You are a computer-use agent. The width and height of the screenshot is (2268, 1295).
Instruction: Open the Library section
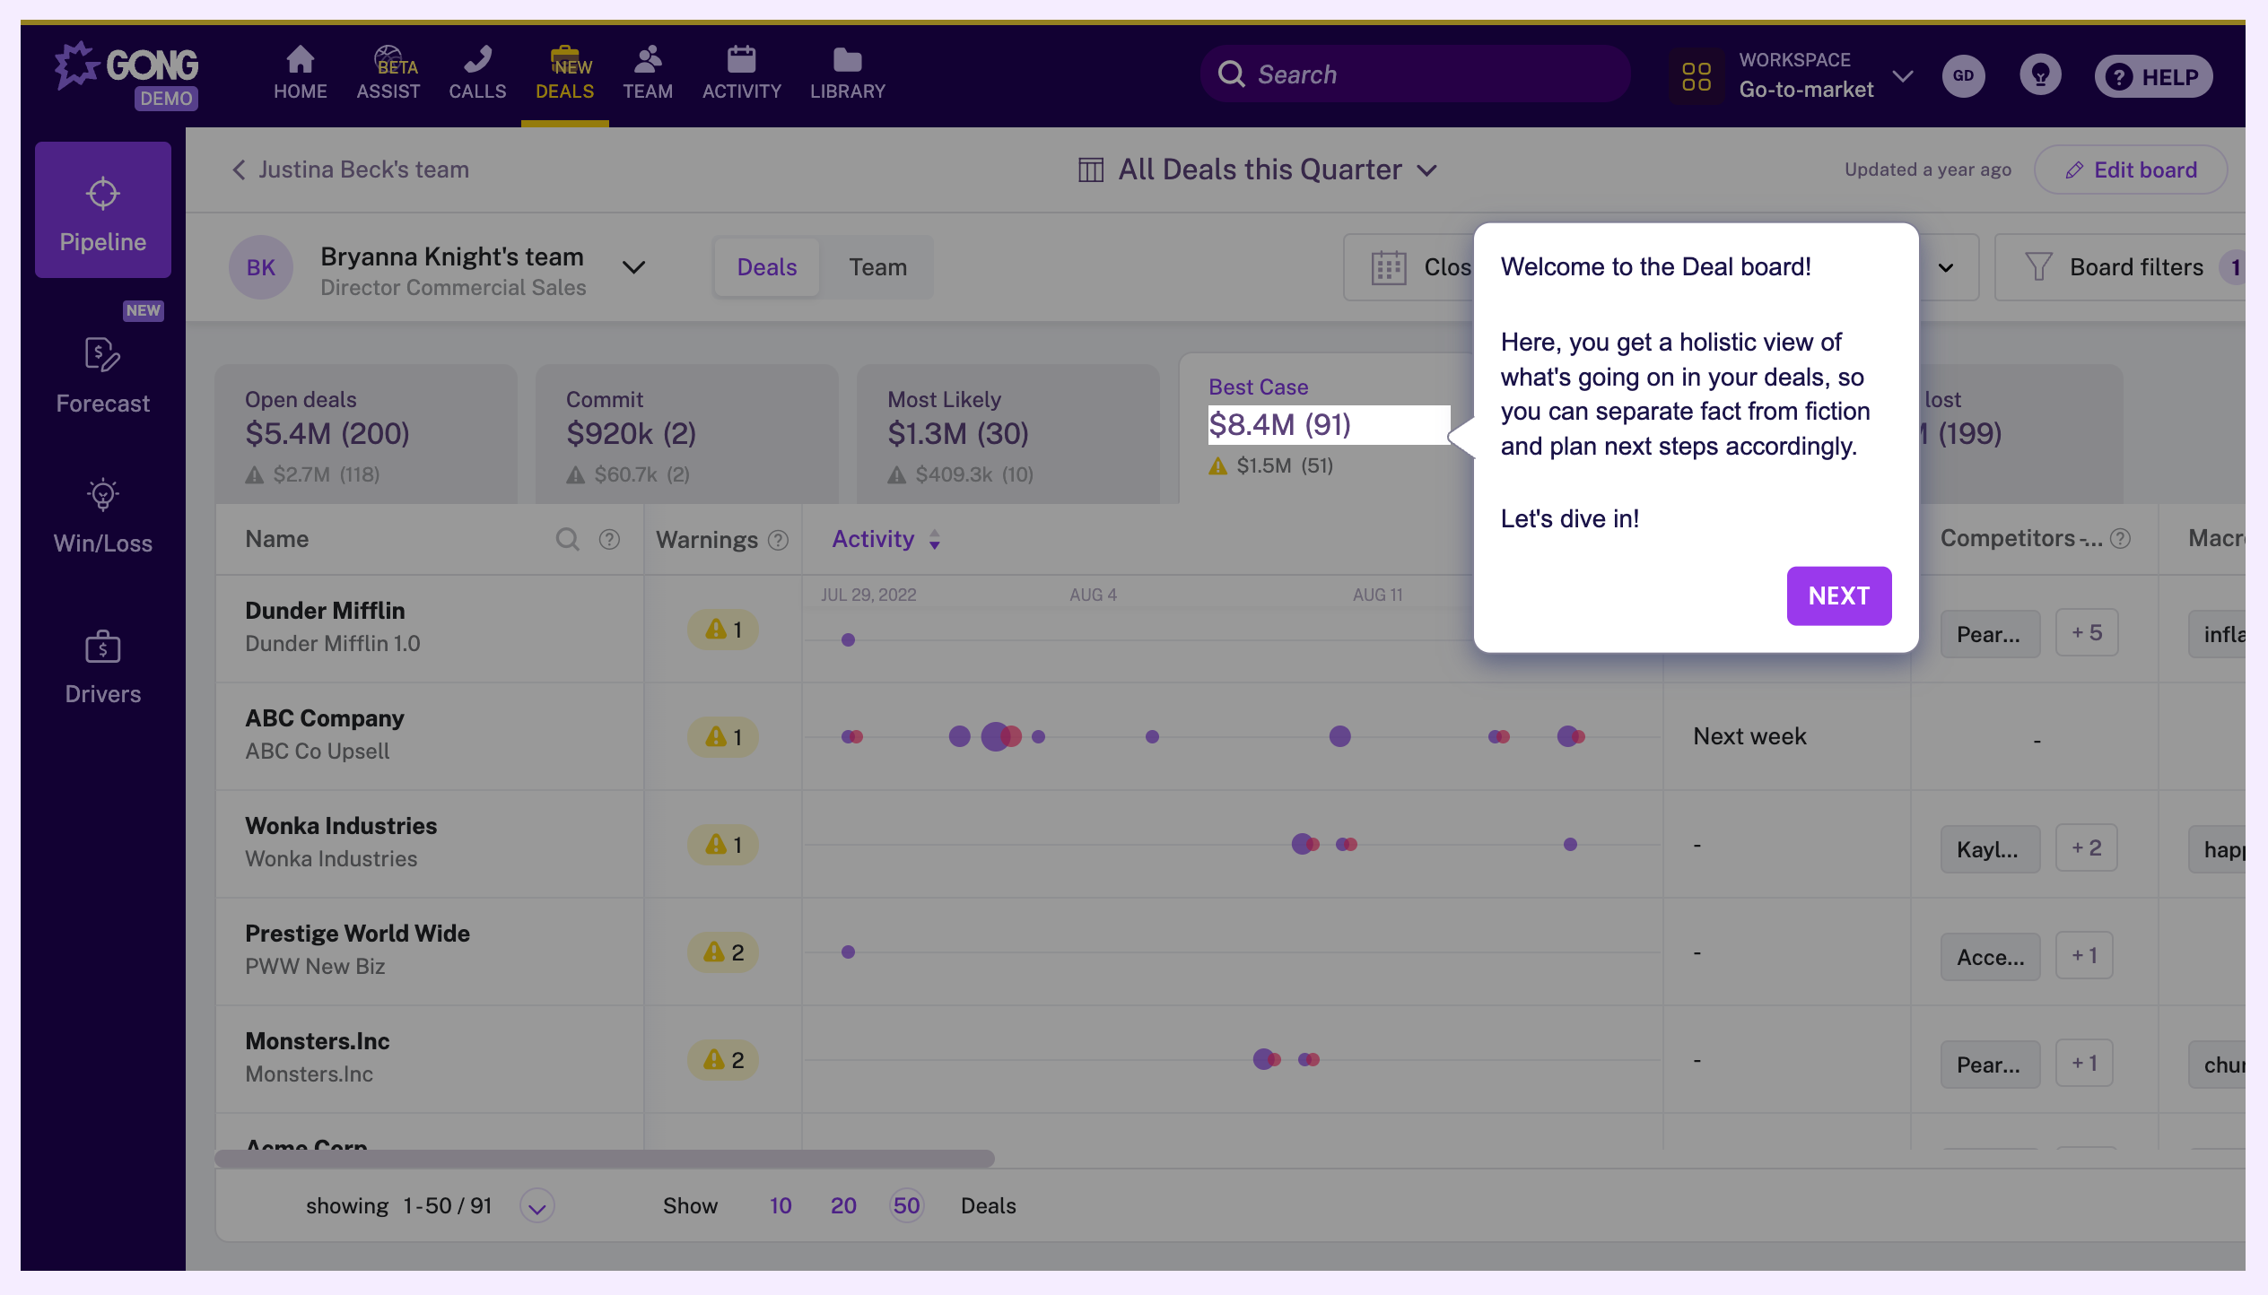coord(847,74)
